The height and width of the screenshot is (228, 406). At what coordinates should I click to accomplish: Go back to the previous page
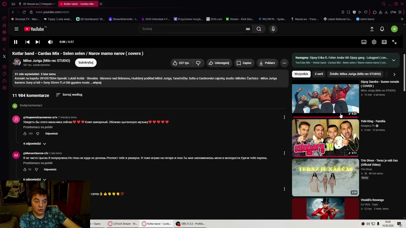pyautogui.click(x=13, y=12)
